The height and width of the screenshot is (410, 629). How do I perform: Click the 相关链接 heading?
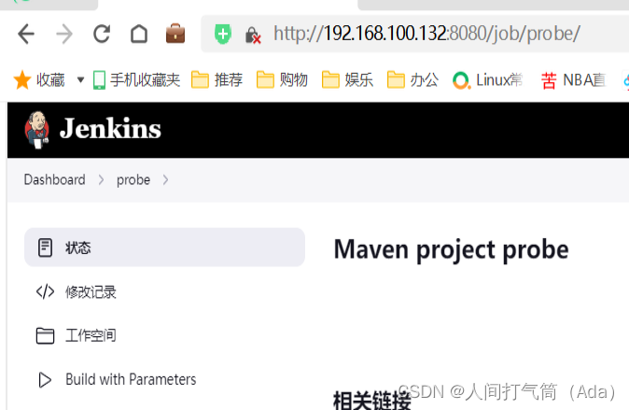click(x=371, y=400)
